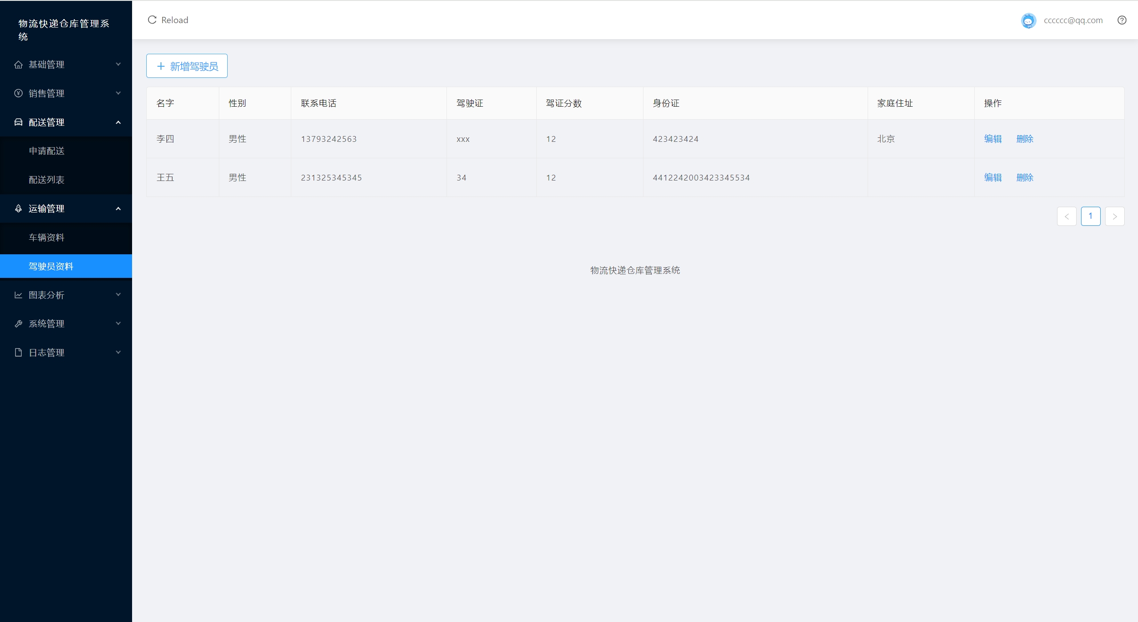
Task: Expand the 日志管理 chevron
Action: click(x=118, y=353)
